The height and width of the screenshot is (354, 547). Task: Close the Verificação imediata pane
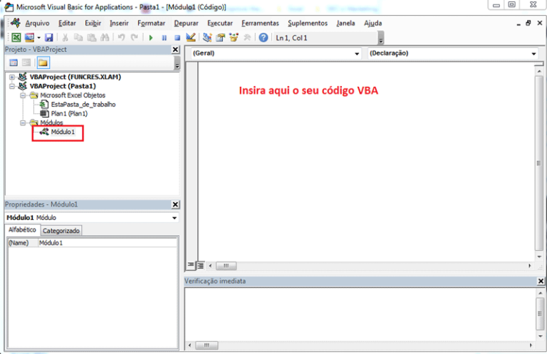coord(540,281)
